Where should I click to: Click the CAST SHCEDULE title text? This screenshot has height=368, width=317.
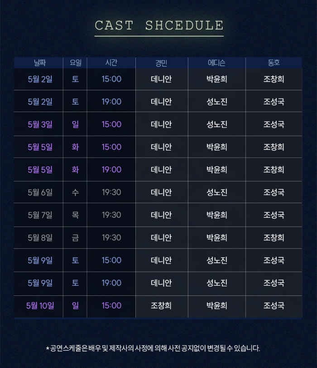click(x=158, y=25)
